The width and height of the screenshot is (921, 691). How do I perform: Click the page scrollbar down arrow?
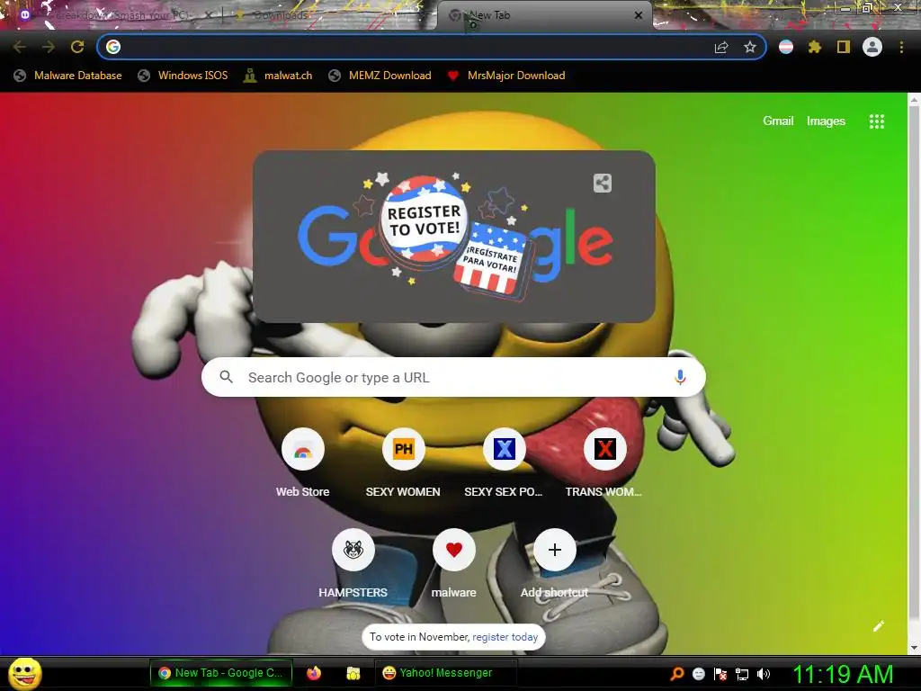[914, 648]
